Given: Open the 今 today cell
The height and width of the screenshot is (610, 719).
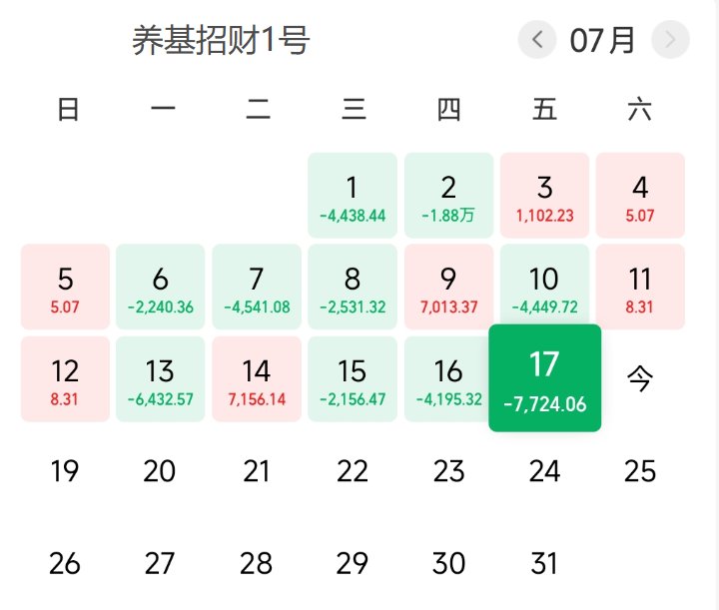Looking at the screenshot, I should pyautogui.click(x=640, y=378).
